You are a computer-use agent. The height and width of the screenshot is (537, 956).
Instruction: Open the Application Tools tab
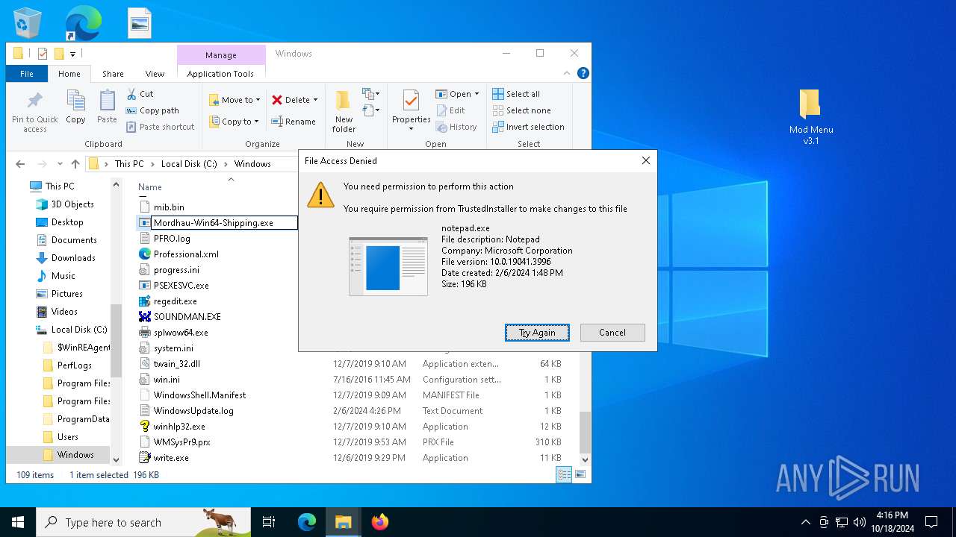[x=220, y=74]
